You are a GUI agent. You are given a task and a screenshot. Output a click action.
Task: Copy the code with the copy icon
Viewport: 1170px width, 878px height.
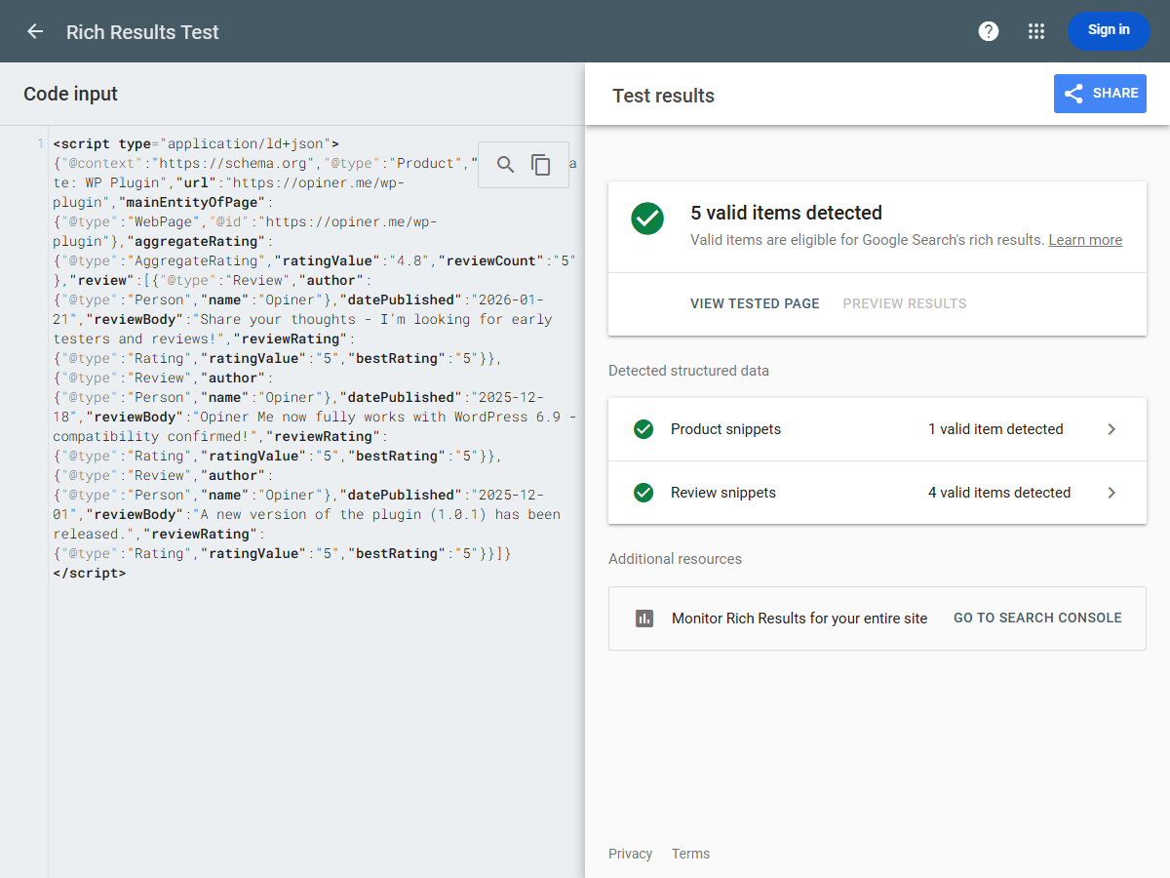541,165
